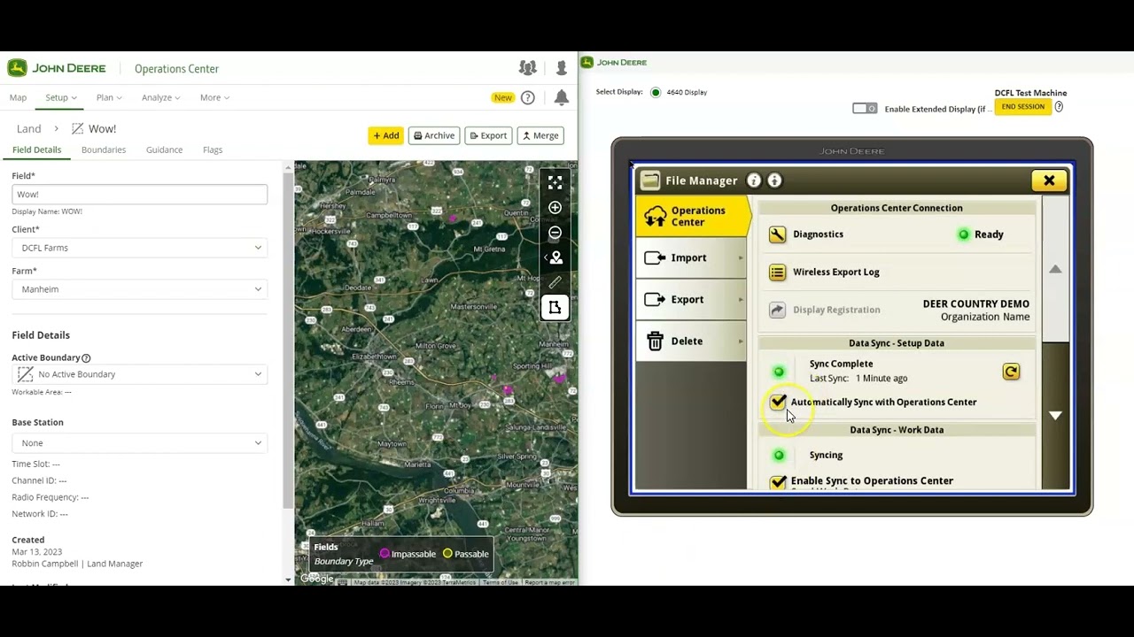Screen dimensions: 1134x637
Task: Switch to the Boundaries tab
Action: coord(104,150)
